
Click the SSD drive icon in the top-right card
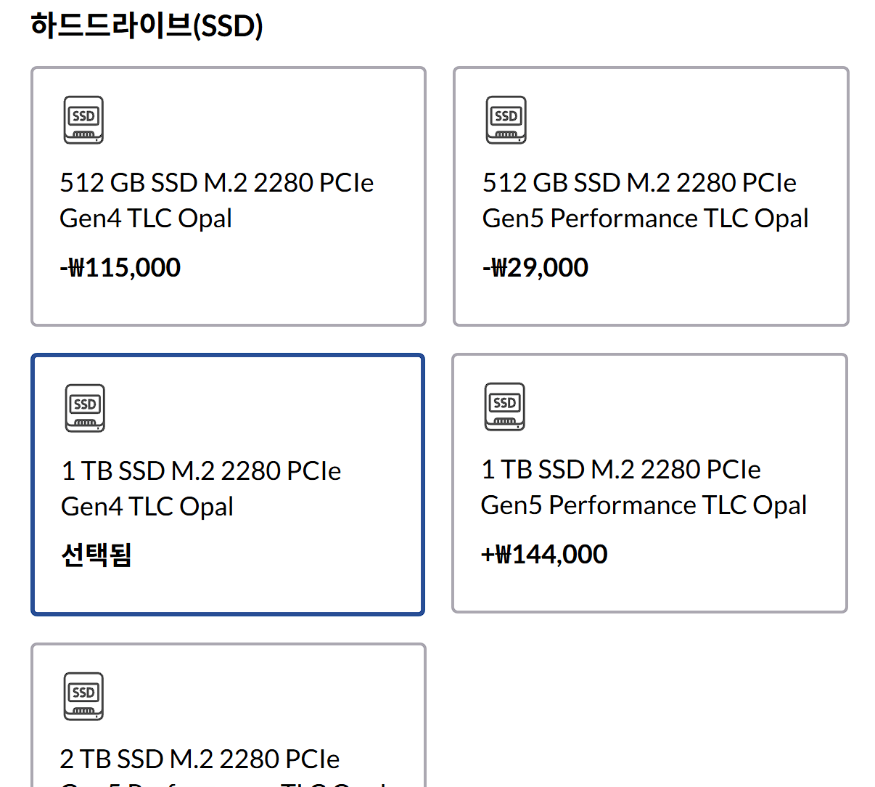pos(506,119)
